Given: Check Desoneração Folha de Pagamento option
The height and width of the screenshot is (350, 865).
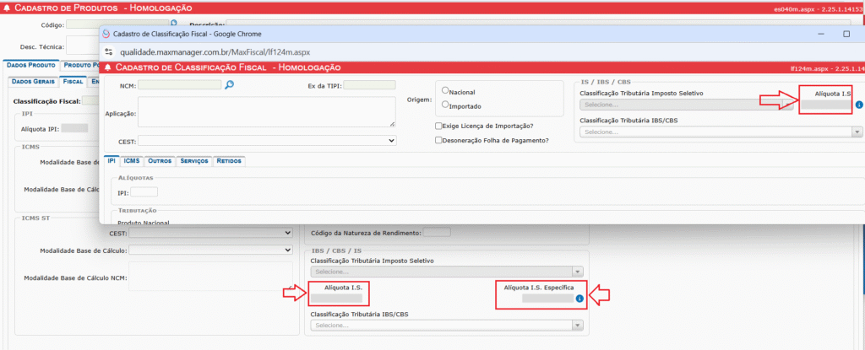Looking at the screenshot, I should pos(438,140).
